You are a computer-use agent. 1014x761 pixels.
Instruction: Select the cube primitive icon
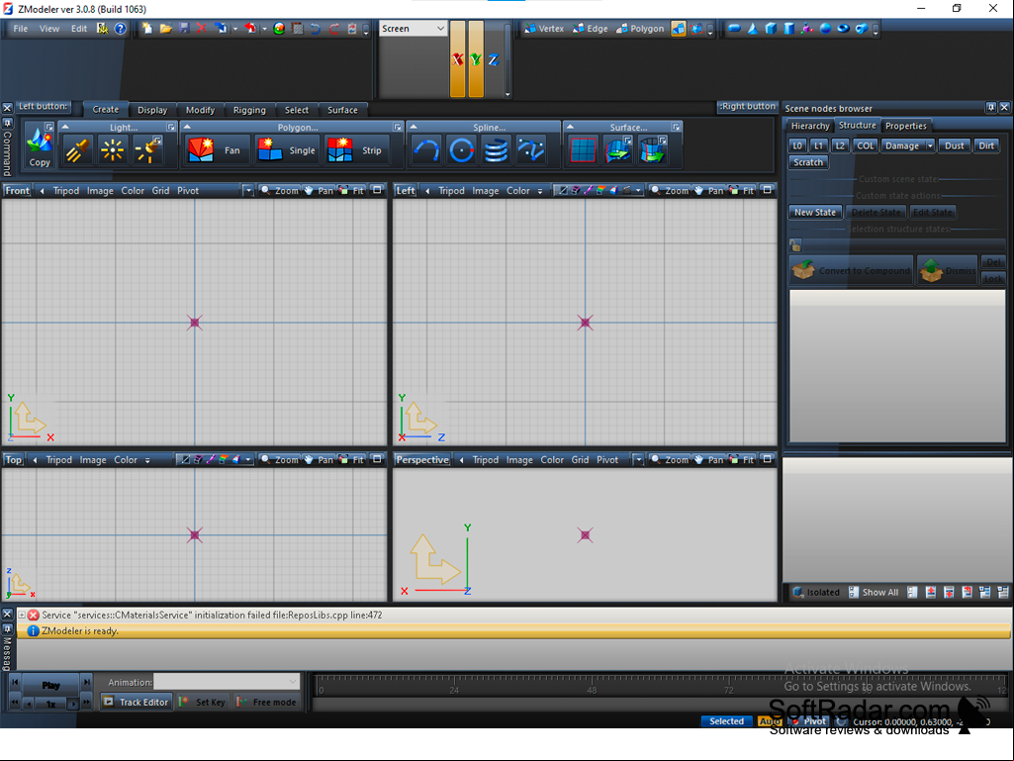click(x=771, y=29)
